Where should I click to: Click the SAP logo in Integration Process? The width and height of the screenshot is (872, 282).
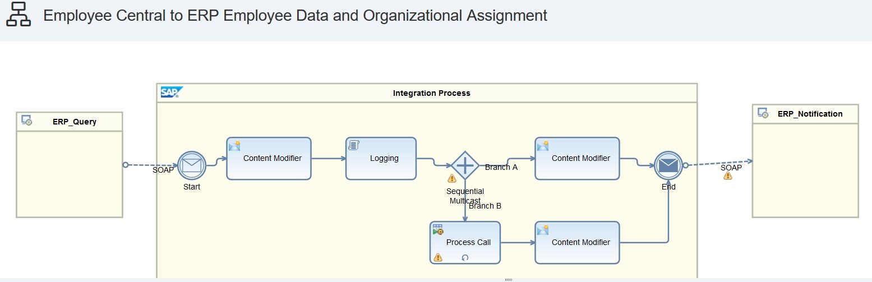pyautogui.click(x=169, y=93)
